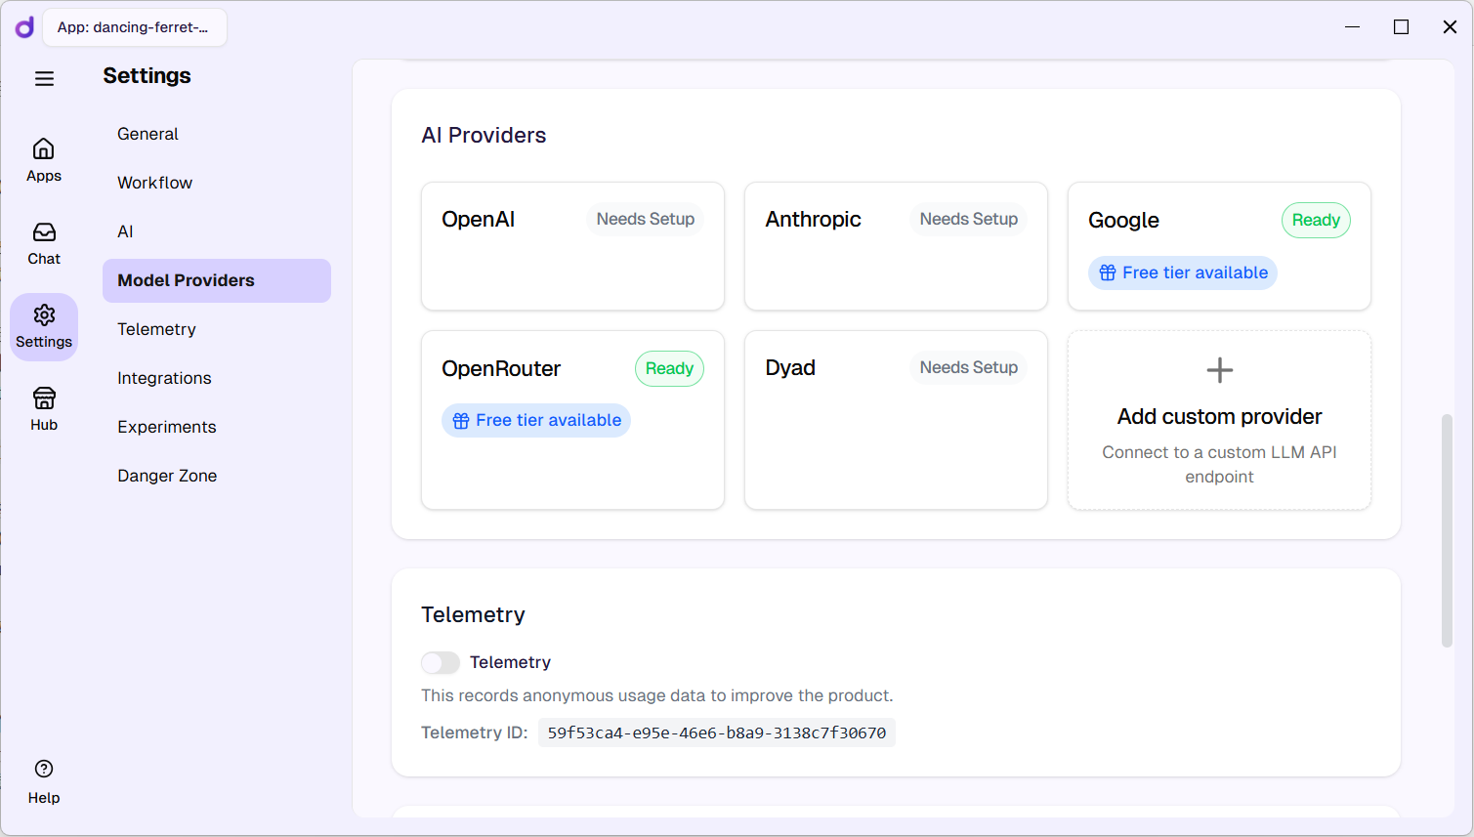Select the Telemetry ID value

(x=716, y=733)
